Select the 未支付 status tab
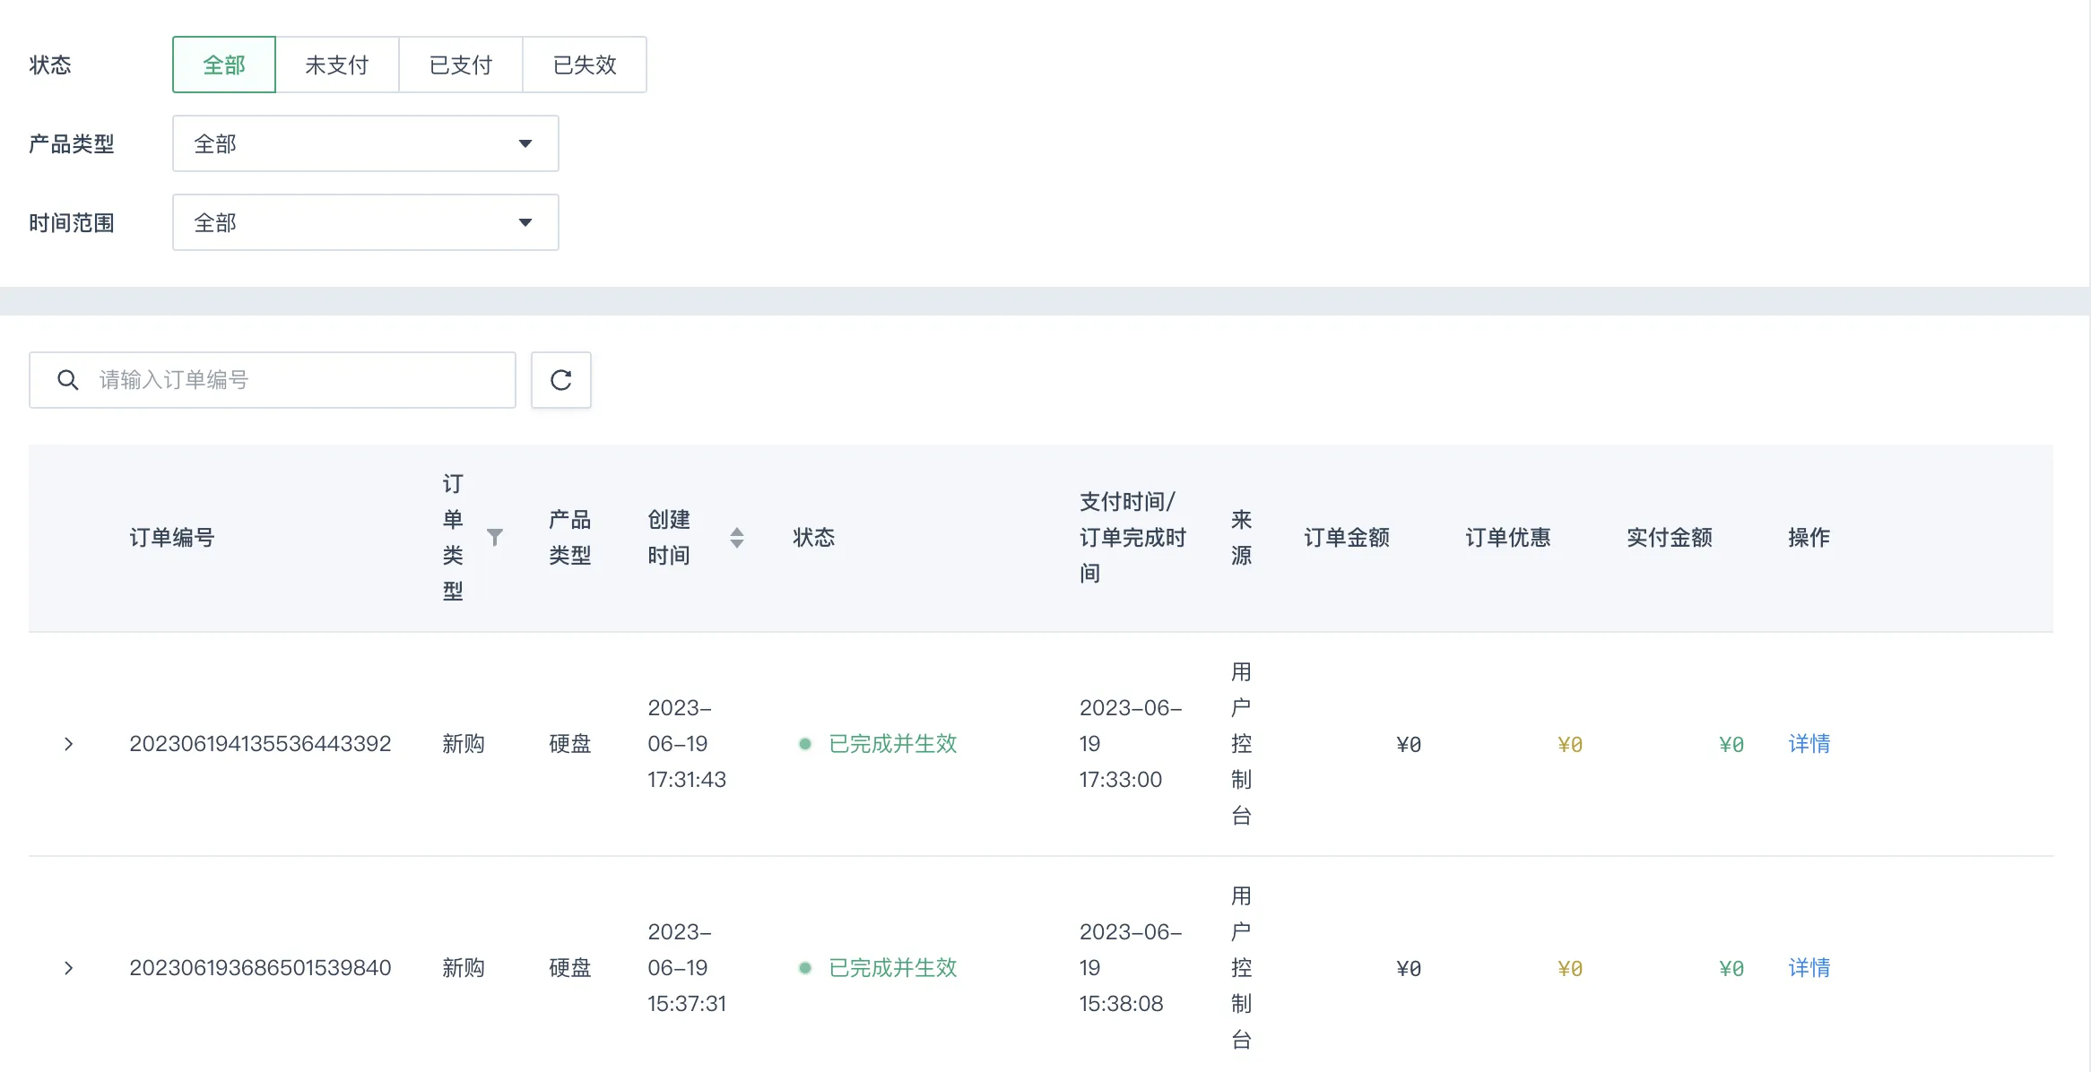Image resolution: width=2091 pixels, height=1072 pixels. click(x=337, y=65)
